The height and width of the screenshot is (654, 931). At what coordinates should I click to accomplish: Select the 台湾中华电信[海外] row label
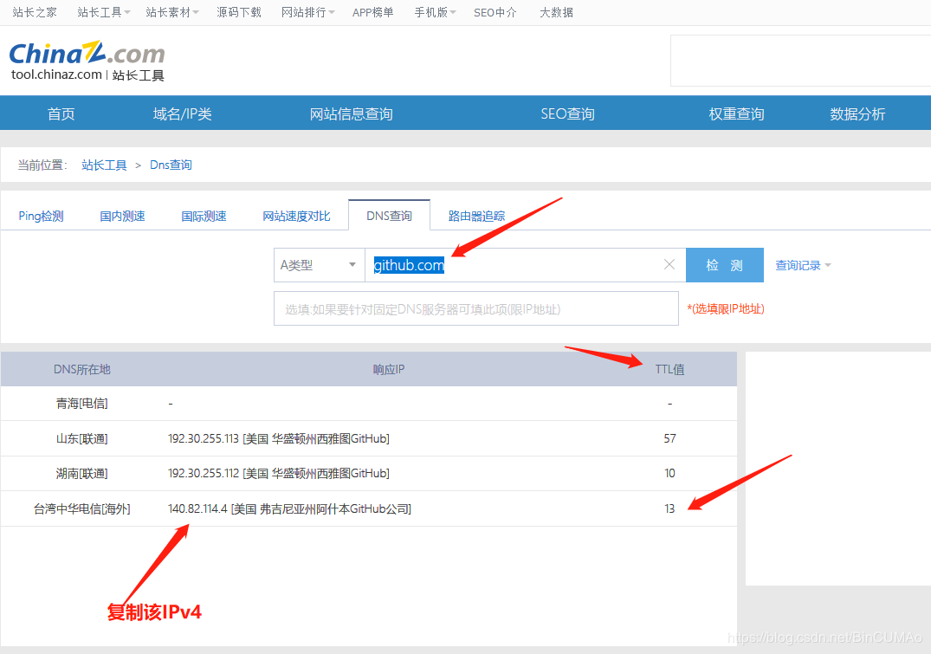tap(82, 508)
